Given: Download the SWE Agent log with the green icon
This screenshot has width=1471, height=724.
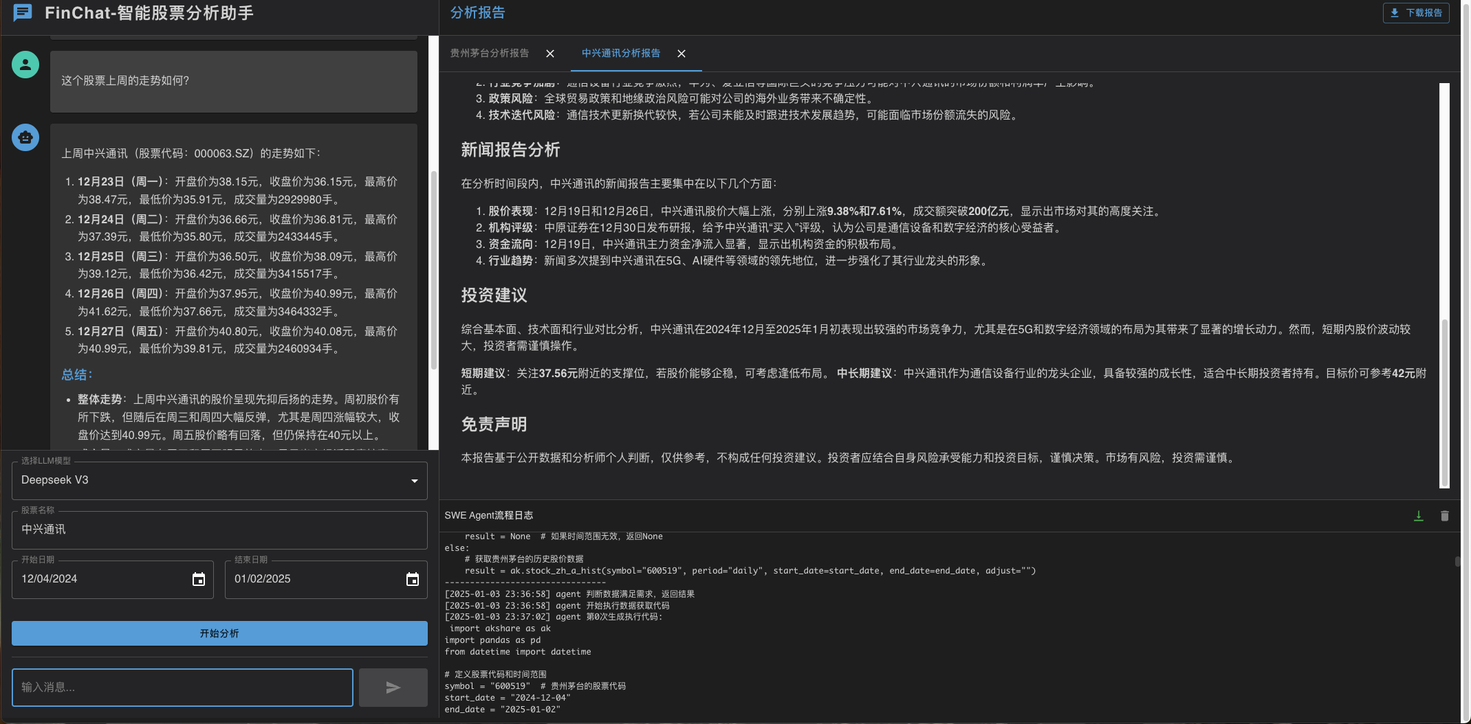Looking at the screenshot, I should pos(1418,516).
